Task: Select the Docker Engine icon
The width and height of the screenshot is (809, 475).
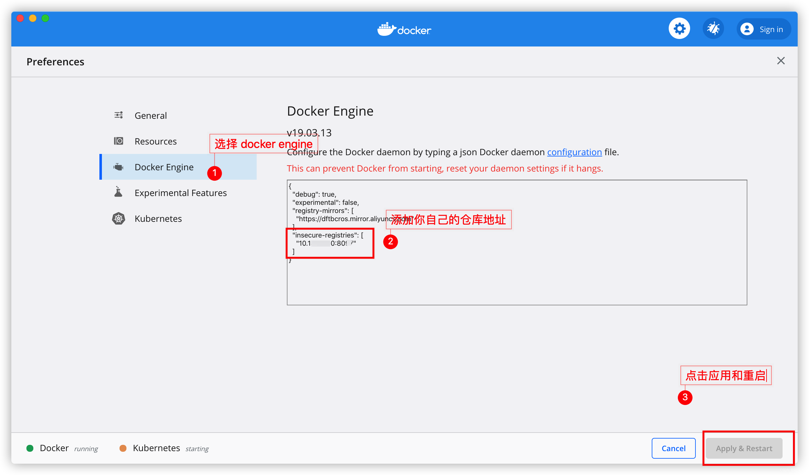Action: pos(119,167)
